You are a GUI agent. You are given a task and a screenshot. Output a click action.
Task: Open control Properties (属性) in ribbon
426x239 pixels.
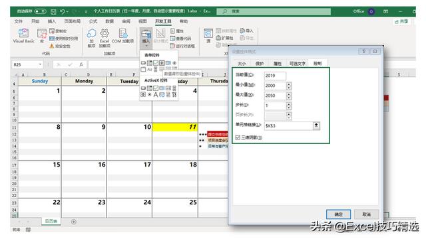point(177,31)
